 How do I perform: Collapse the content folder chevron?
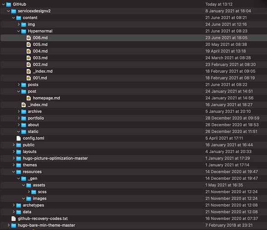pos(13,18)
